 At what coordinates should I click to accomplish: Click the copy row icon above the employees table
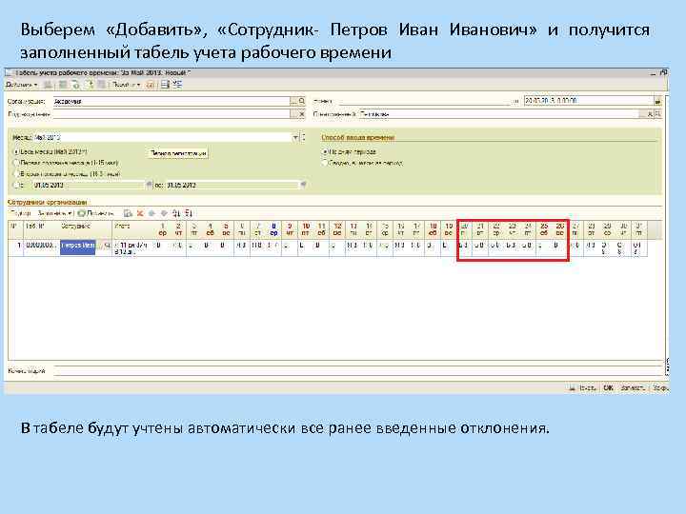128,213
